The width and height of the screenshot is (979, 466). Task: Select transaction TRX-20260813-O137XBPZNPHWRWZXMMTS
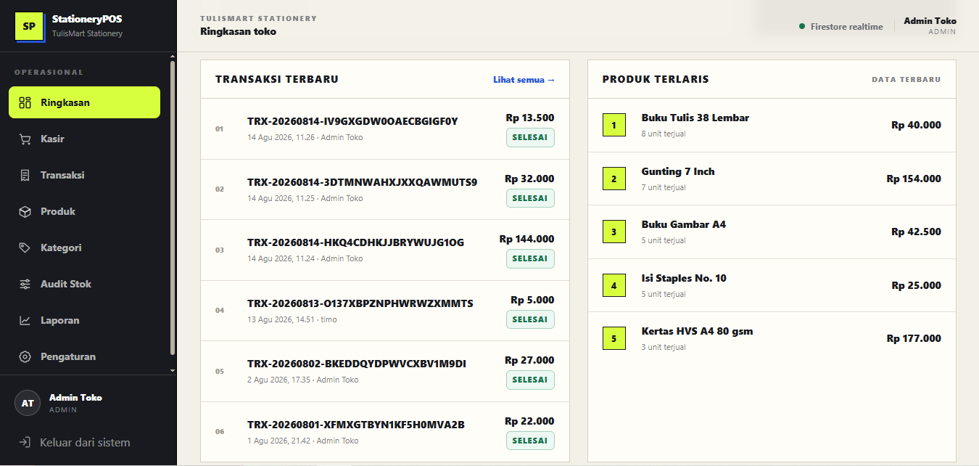[385, 311]
